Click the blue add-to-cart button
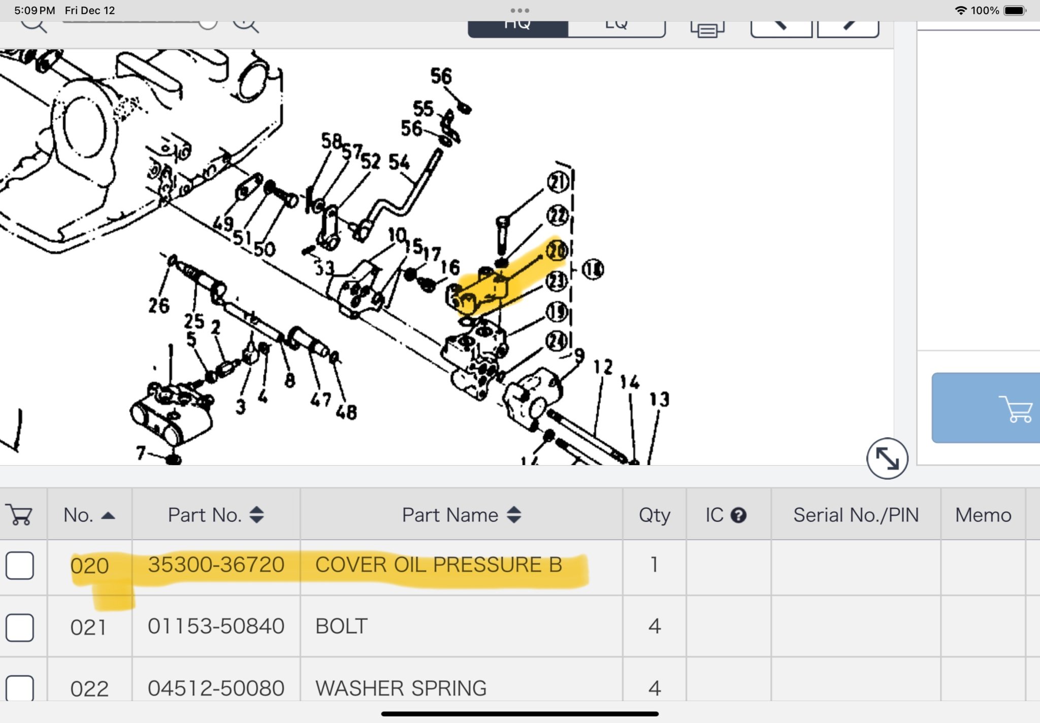This screenshot has height=723, width=1040. click(x=986, y=408)
